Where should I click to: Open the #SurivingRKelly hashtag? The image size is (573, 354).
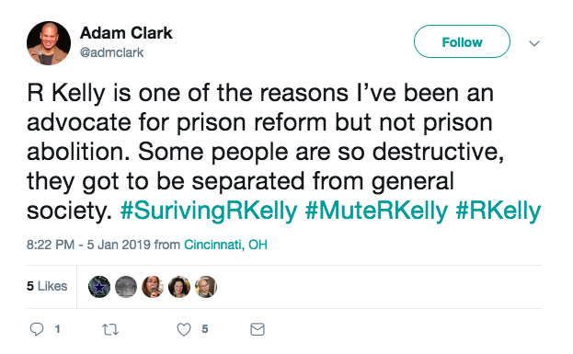coord(209,211)
